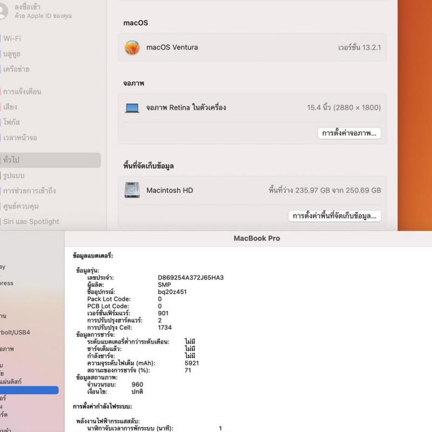
Task: Click the macOS section heading
Action: pos(136,23)
